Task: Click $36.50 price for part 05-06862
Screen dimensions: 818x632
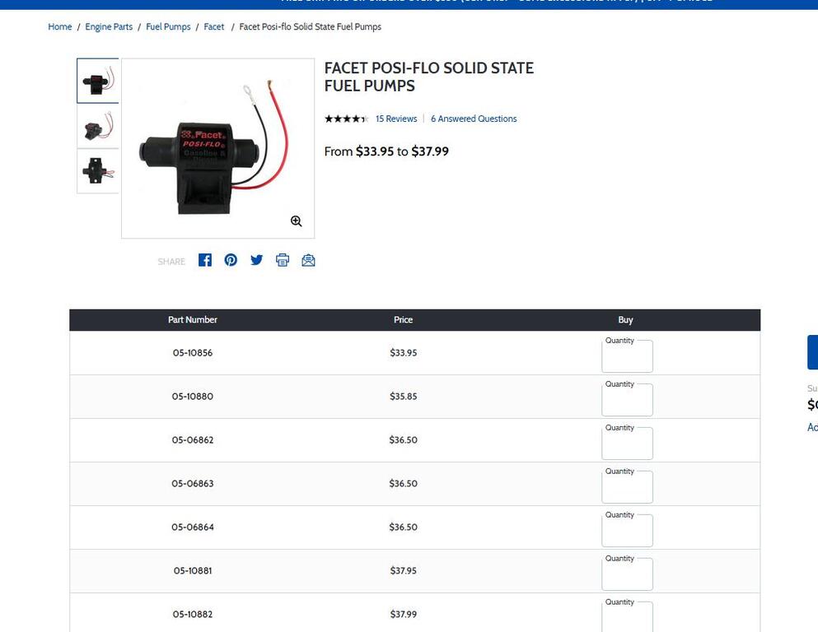Action: (404, 439)
